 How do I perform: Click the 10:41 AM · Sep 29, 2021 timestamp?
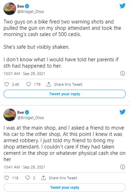[24, 167]
